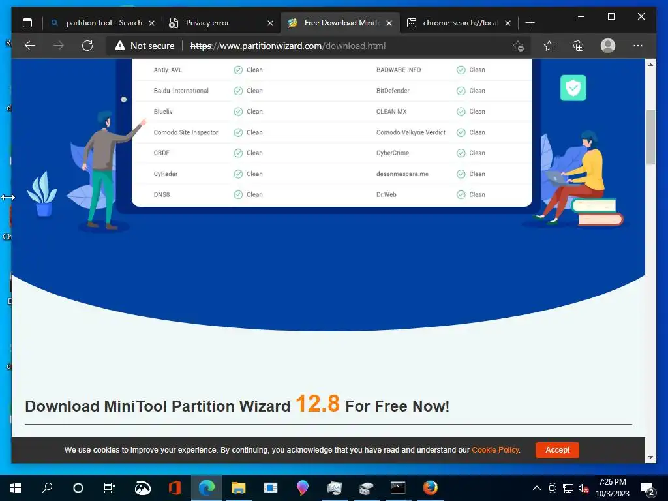Open File Explorer from the taskbar
The height and width of the screenshot is (501, 668).
(239, 488)
